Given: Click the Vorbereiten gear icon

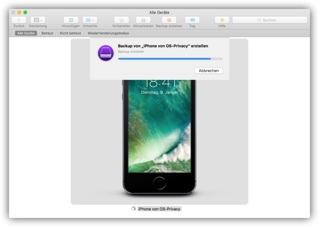Looking at the screenshot, I should pyautogui.click(x=122, y=20).
